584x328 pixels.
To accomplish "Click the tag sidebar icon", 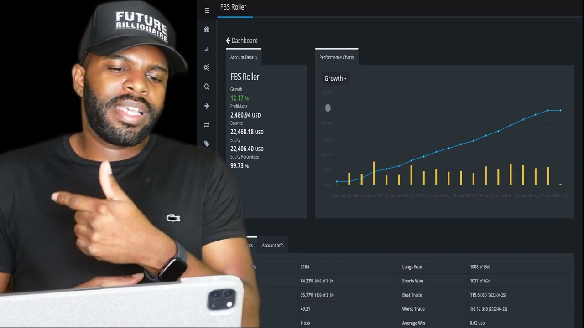I will click(207, 143).
